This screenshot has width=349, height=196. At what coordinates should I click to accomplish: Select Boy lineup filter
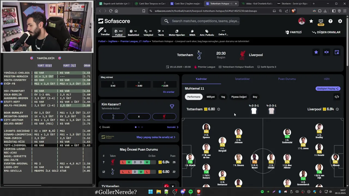[x=255, y=97]
